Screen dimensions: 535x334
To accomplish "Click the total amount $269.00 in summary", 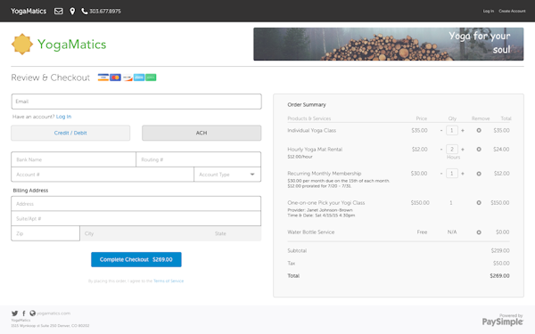I will pyautogui.click(x=499, y=276).
